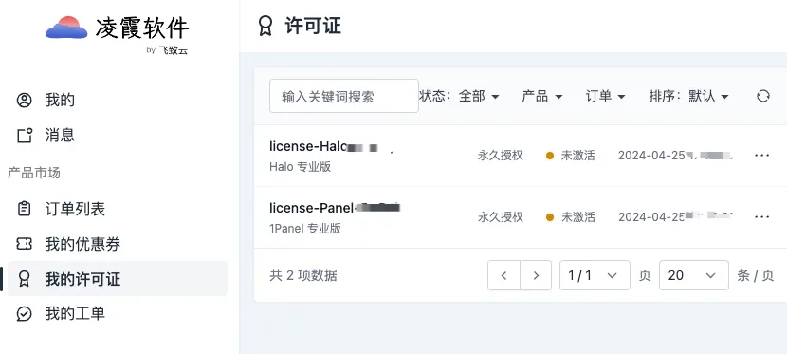Image resolution: width=787 pixels, height=354 pixels.
Task: Go to previous page arrow
Action: tap(503, 275)
